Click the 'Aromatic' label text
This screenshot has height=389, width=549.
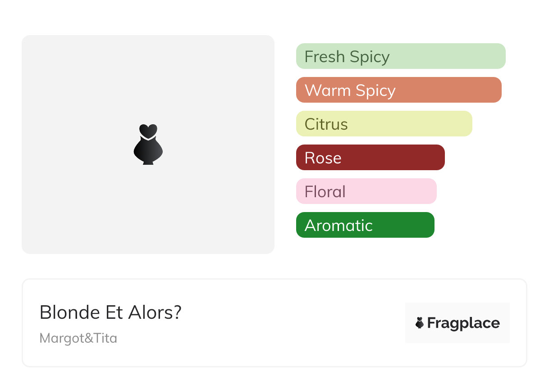tap(339, 226)
